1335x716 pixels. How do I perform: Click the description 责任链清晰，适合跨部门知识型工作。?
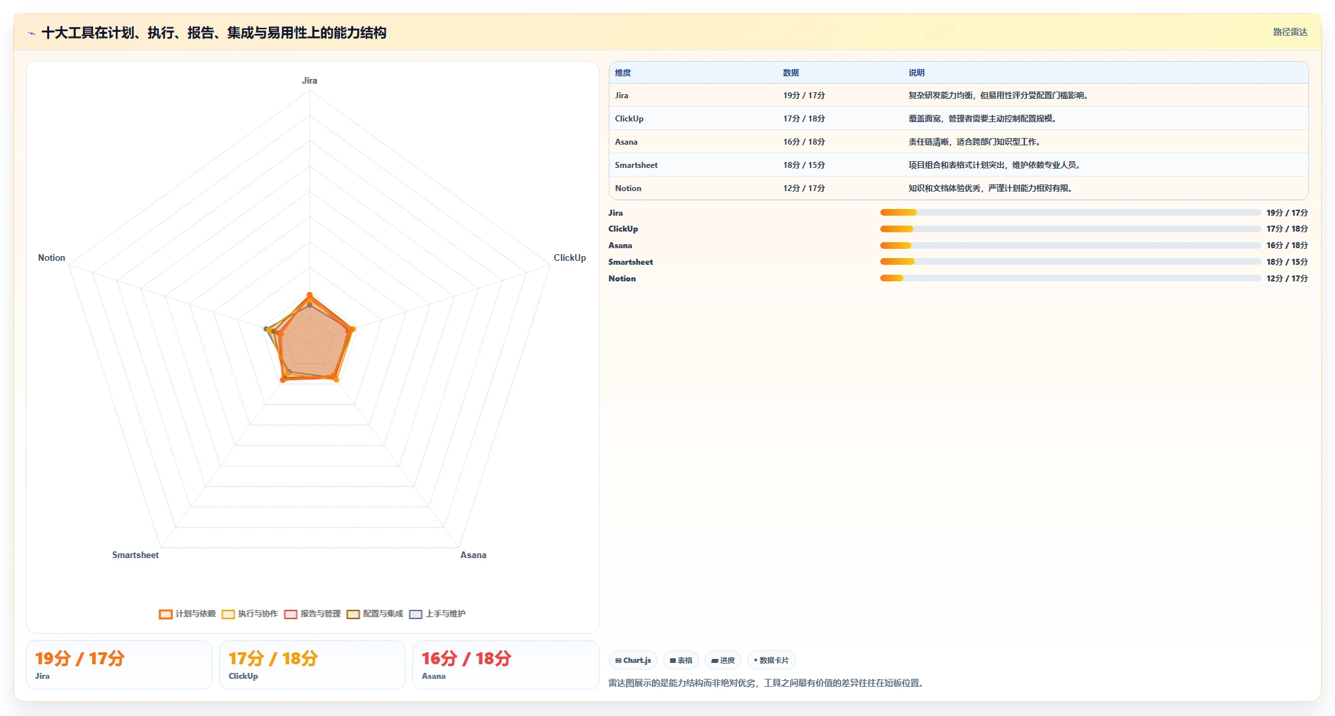point(975,142)
